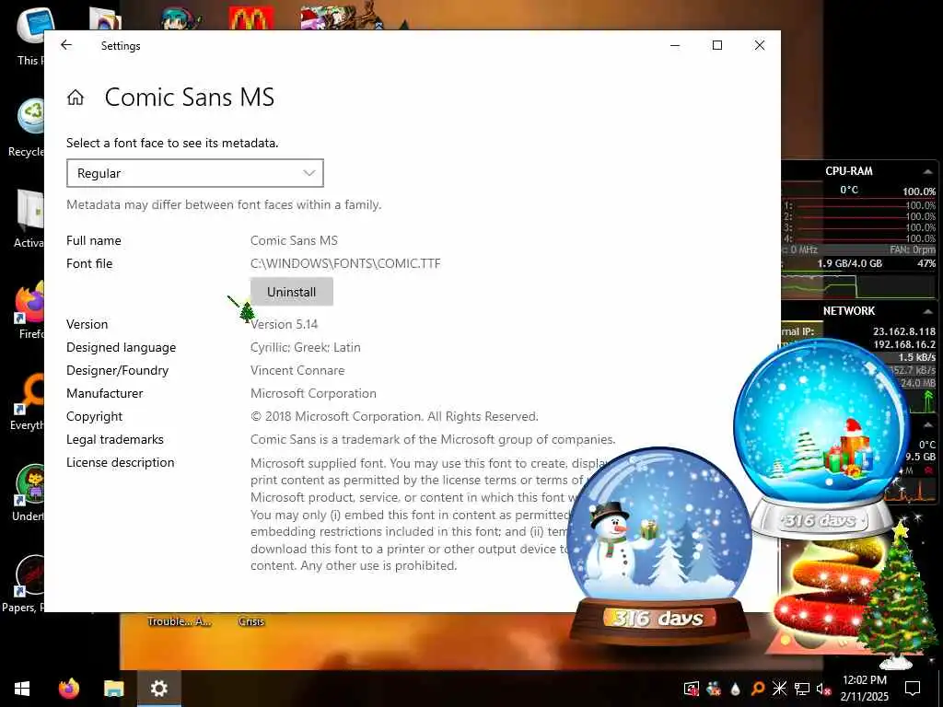Click the white asterisk tray icon
943x707 pixels.
click(779, 689)
